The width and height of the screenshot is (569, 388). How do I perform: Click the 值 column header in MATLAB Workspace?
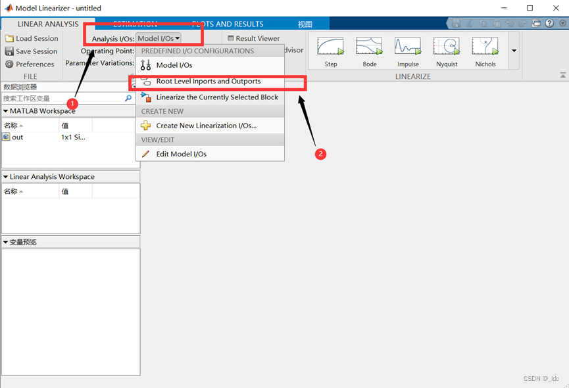tap(76, 126)
